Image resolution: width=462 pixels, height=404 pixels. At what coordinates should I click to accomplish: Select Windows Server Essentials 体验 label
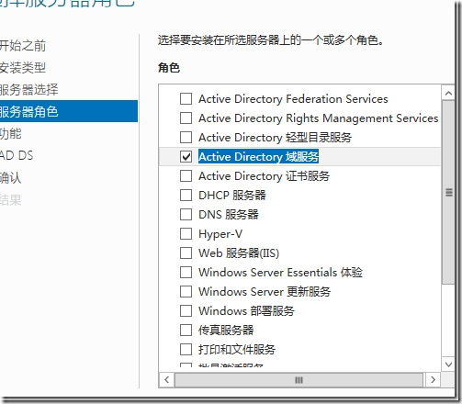pyautogui.click(x=280, y=273)
